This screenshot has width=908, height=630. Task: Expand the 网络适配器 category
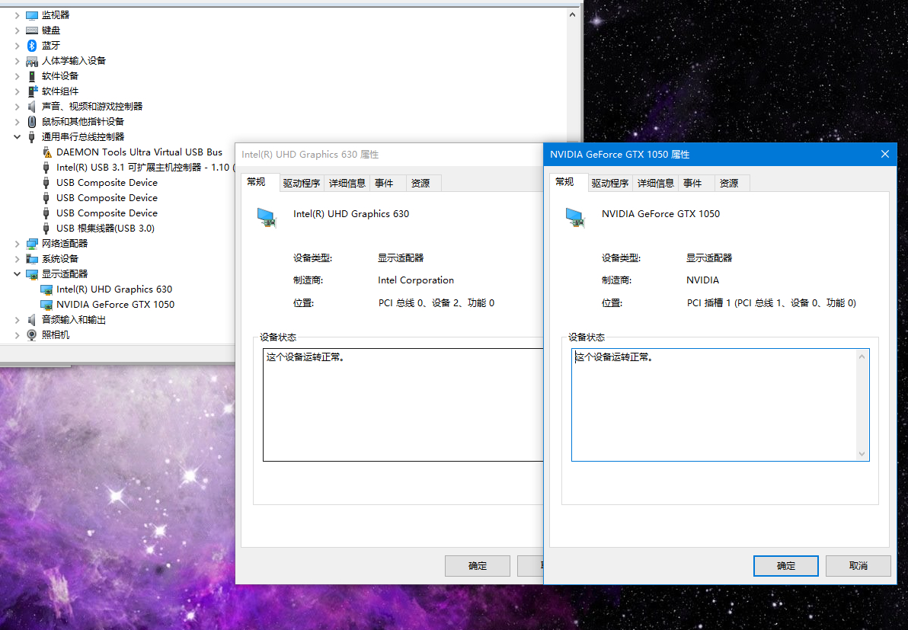(17, 243)
